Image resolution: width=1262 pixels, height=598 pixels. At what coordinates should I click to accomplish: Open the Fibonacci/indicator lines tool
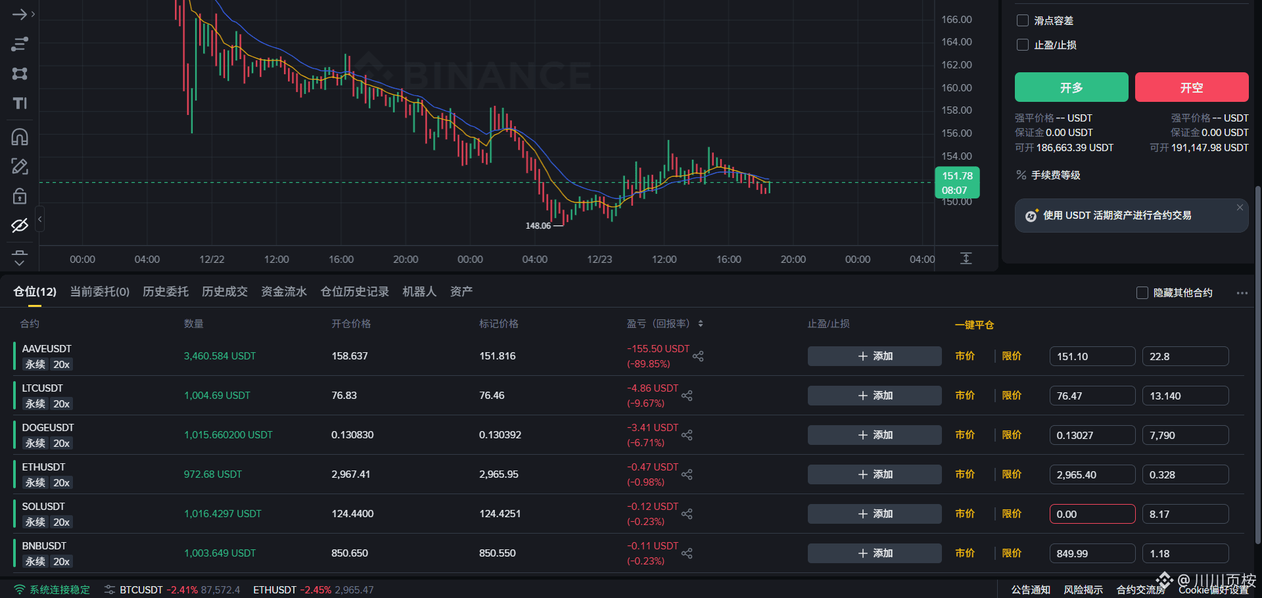tap(20, 44)
